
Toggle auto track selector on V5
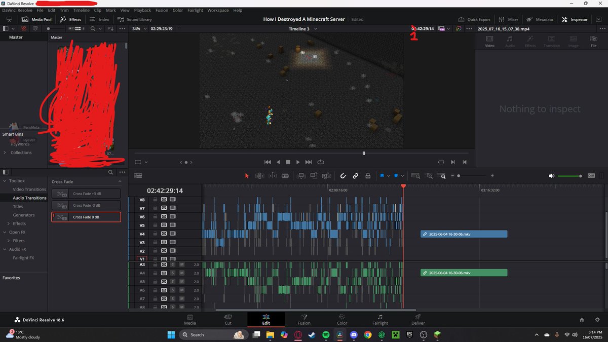pos(164,225)
